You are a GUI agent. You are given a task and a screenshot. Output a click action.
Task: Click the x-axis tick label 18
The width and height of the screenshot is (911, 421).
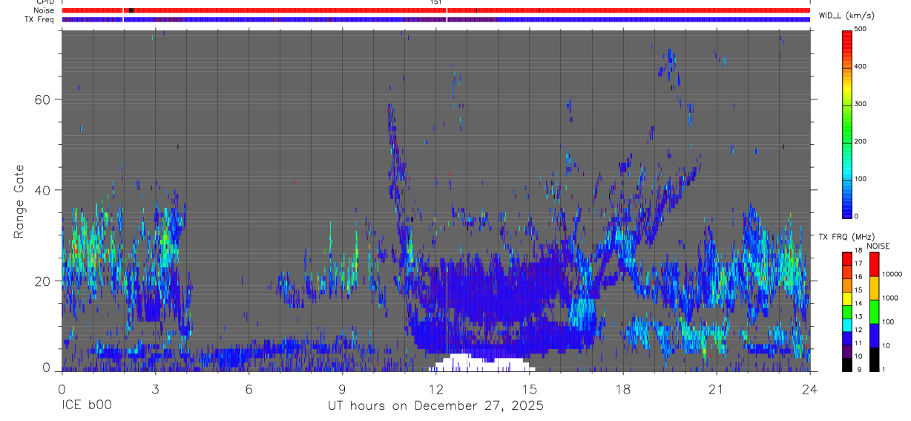(x=622, y=388)
